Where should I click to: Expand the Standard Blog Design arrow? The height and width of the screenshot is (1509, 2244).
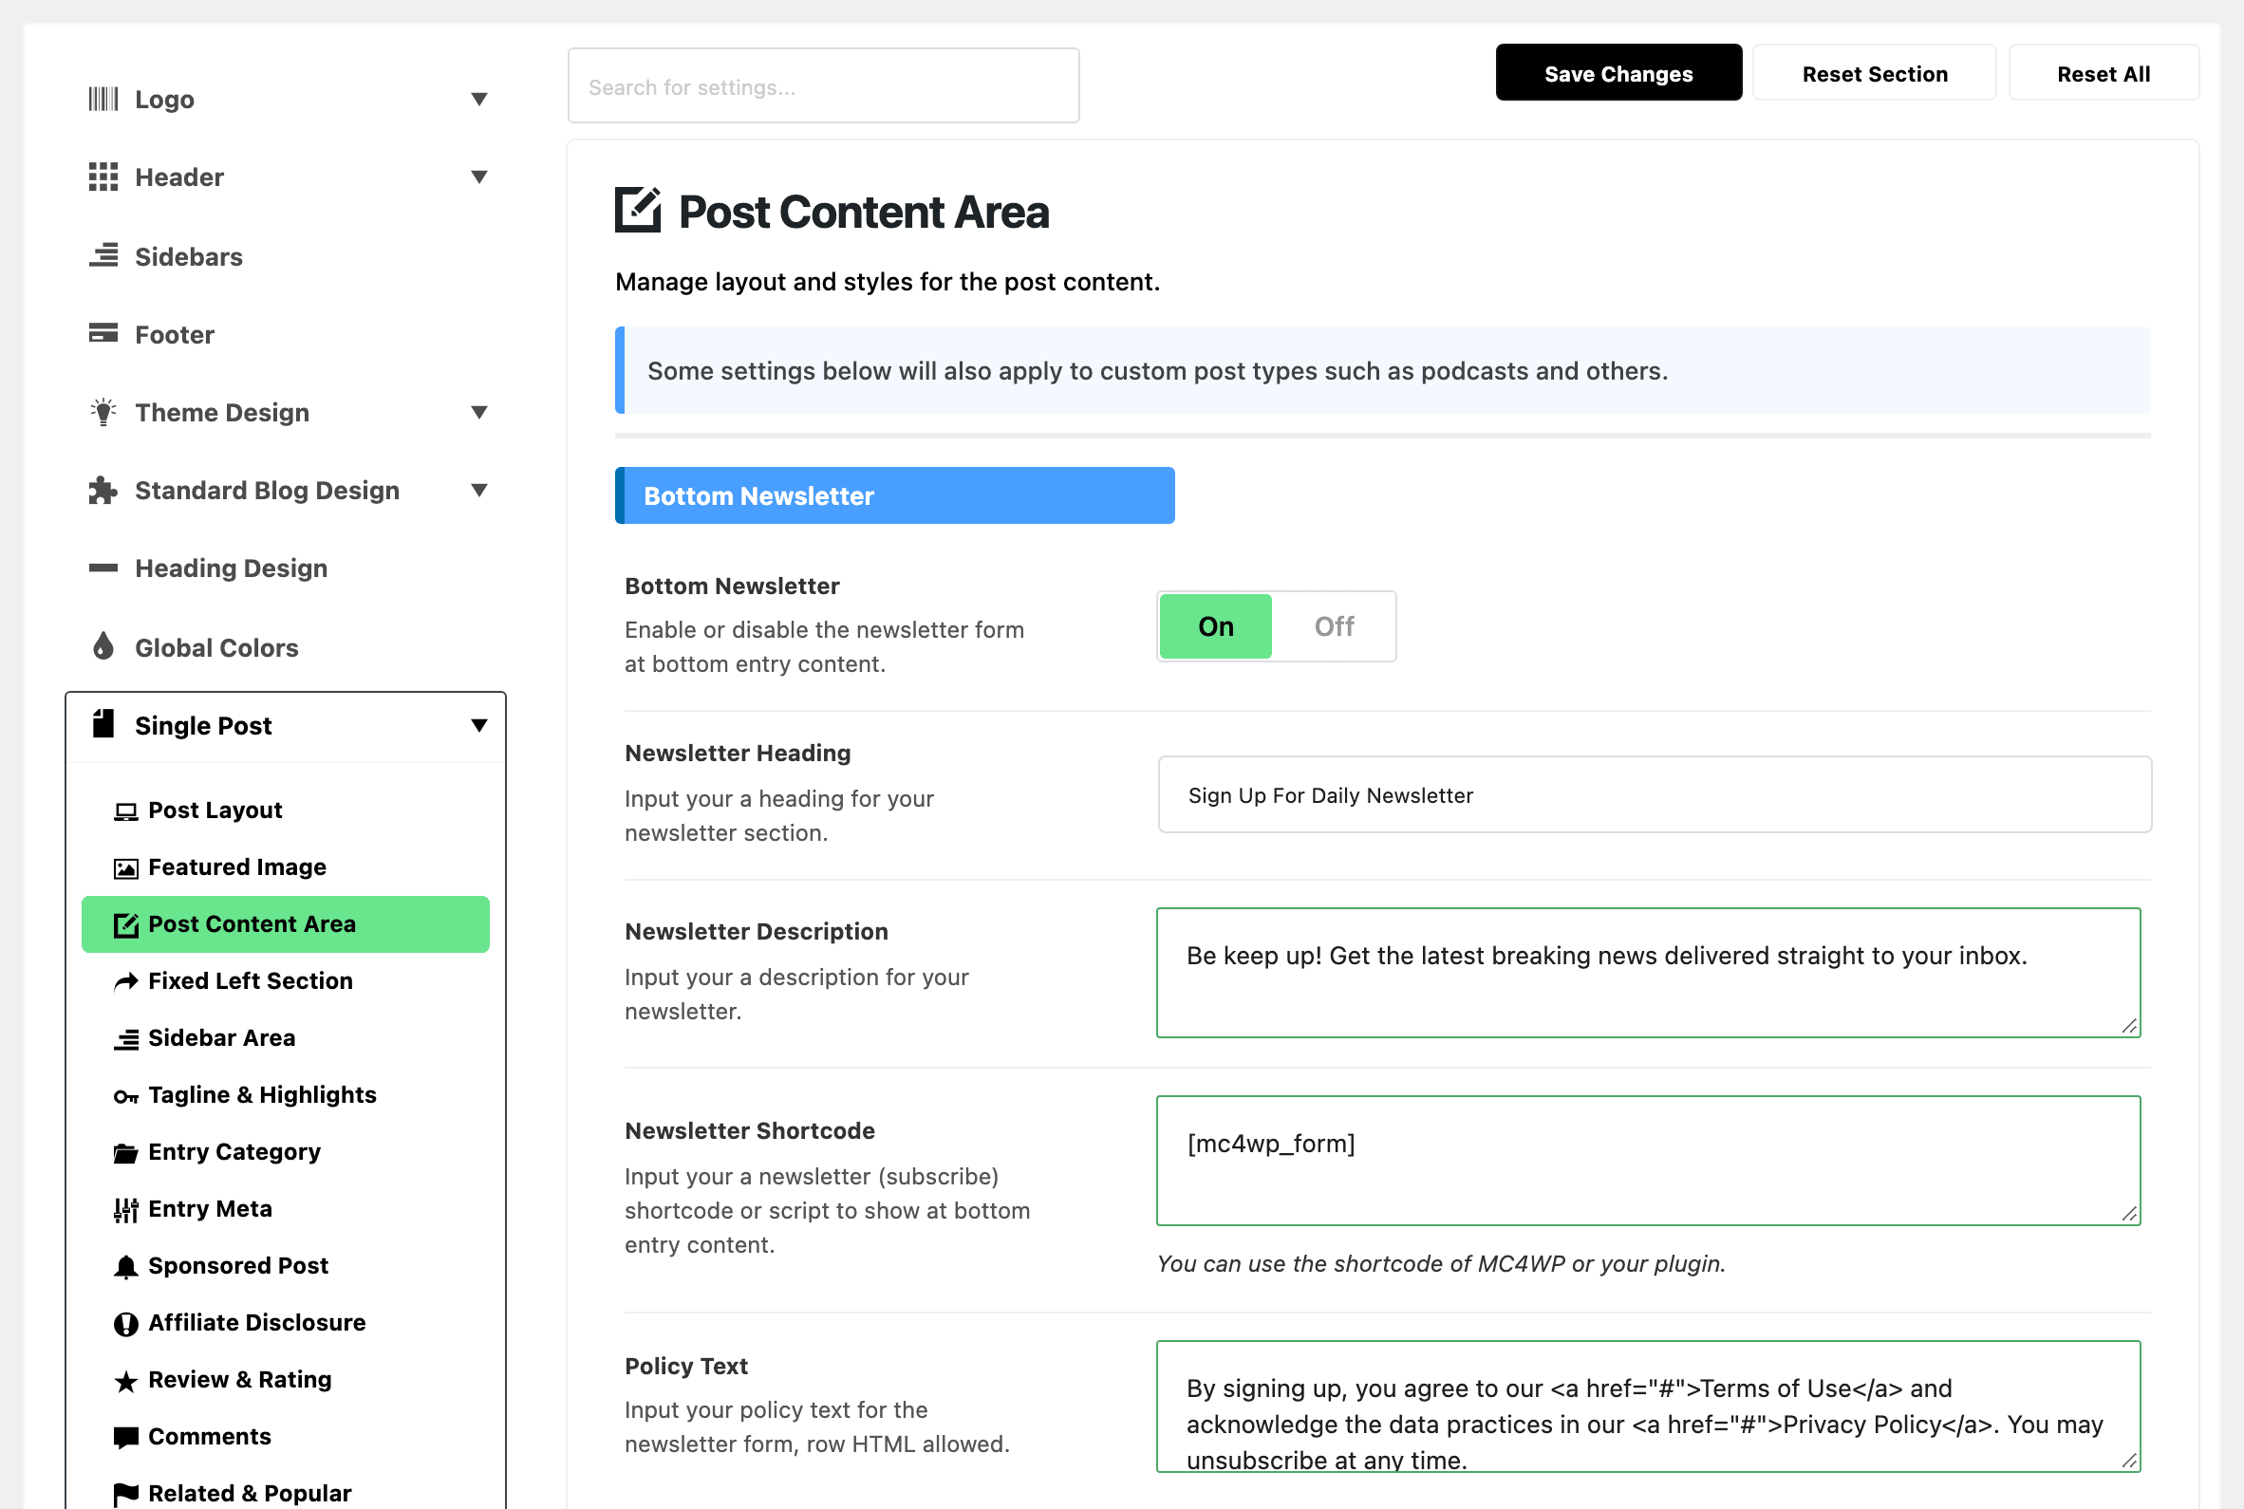pos(479,490)
